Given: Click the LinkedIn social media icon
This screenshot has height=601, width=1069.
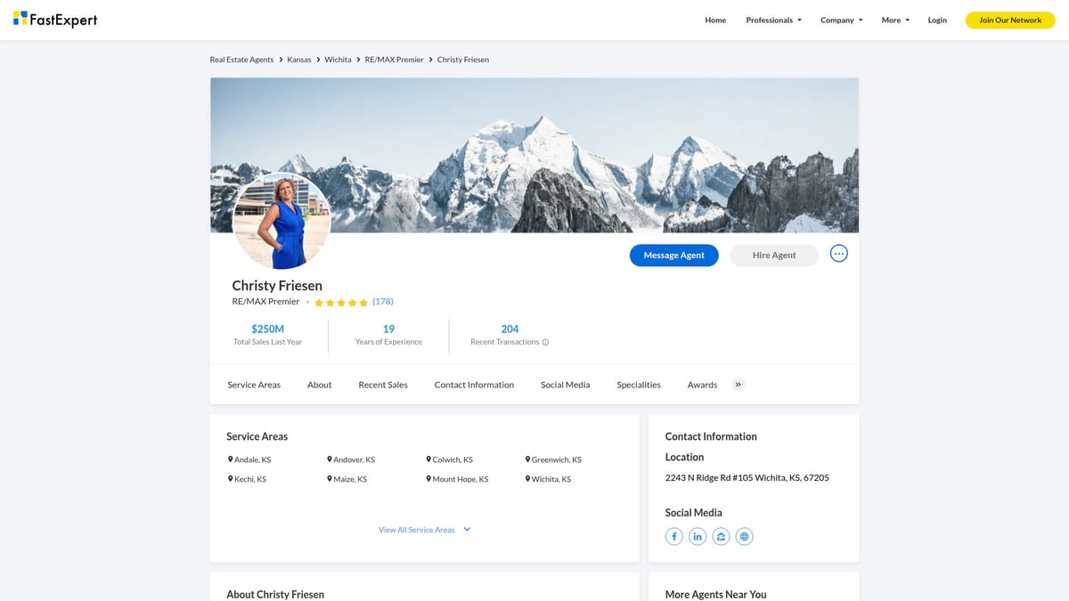Looking at the screenshot, I should click(x=698, y=535).
